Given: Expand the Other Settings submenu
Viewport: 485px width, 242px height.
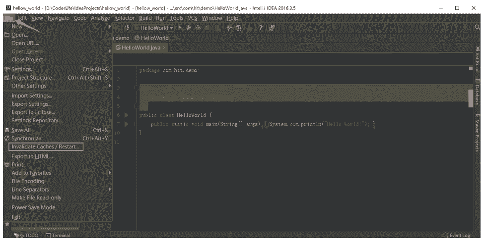Looking at the screenshot, I should pyautogui.click(x=29, y=86).
